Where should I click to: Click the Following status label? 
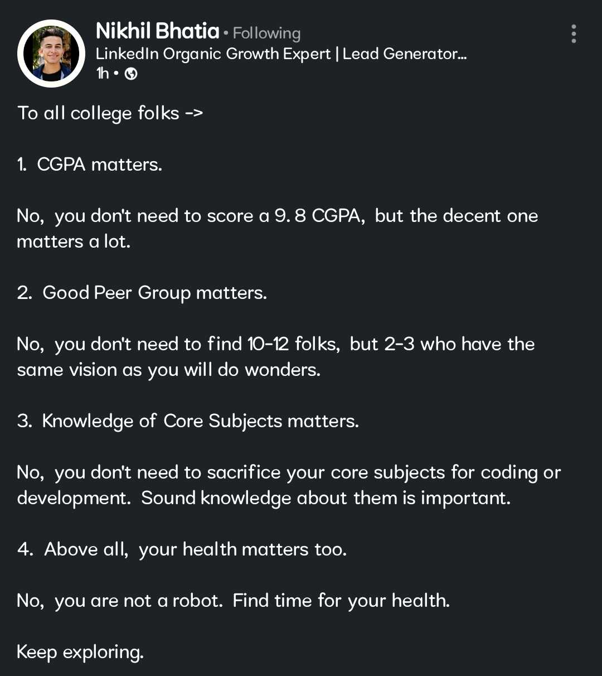(x=266, y=33)
